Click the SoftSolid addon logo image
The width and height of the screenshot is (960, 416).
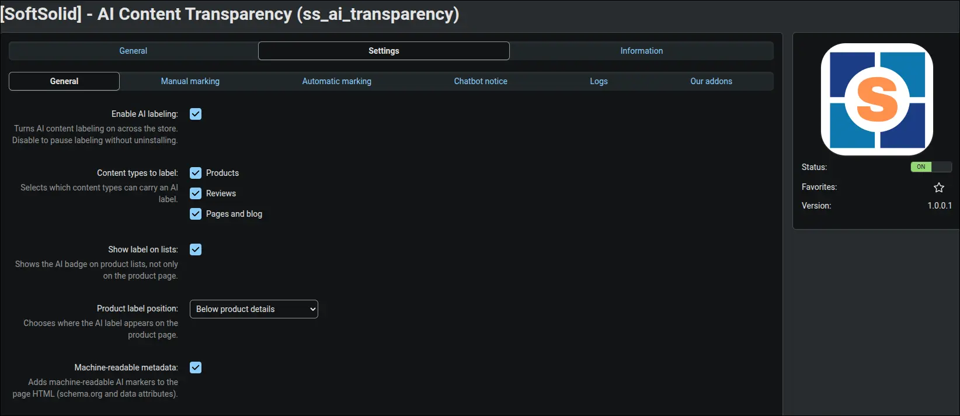pos(877,99)
